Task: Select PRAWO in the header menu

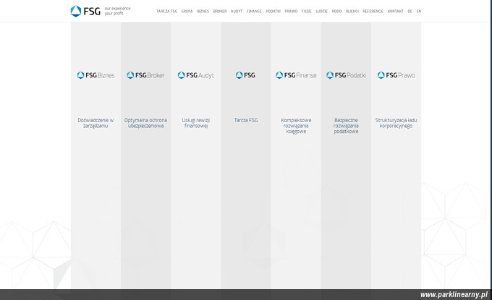Action: 291,12
